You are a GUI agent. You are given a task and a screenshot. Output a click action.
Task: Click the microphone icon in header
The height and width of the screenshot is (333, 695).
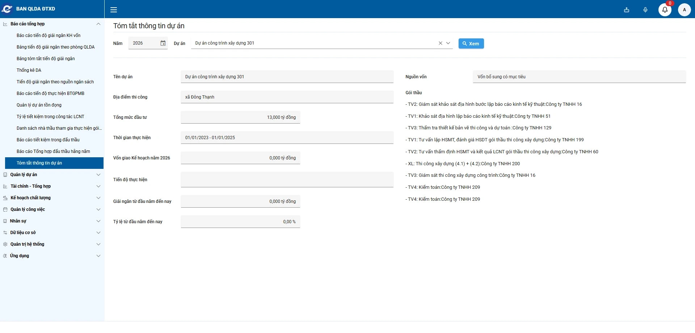click(x=645, y=10)
